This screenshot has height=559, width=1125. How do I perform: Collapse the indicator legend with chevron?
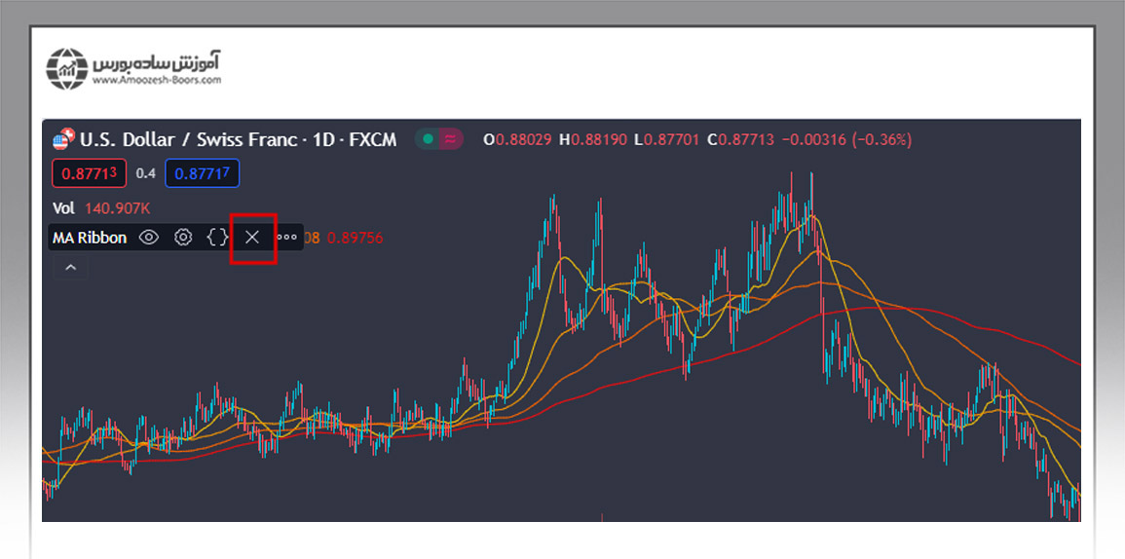pos(70,267)
